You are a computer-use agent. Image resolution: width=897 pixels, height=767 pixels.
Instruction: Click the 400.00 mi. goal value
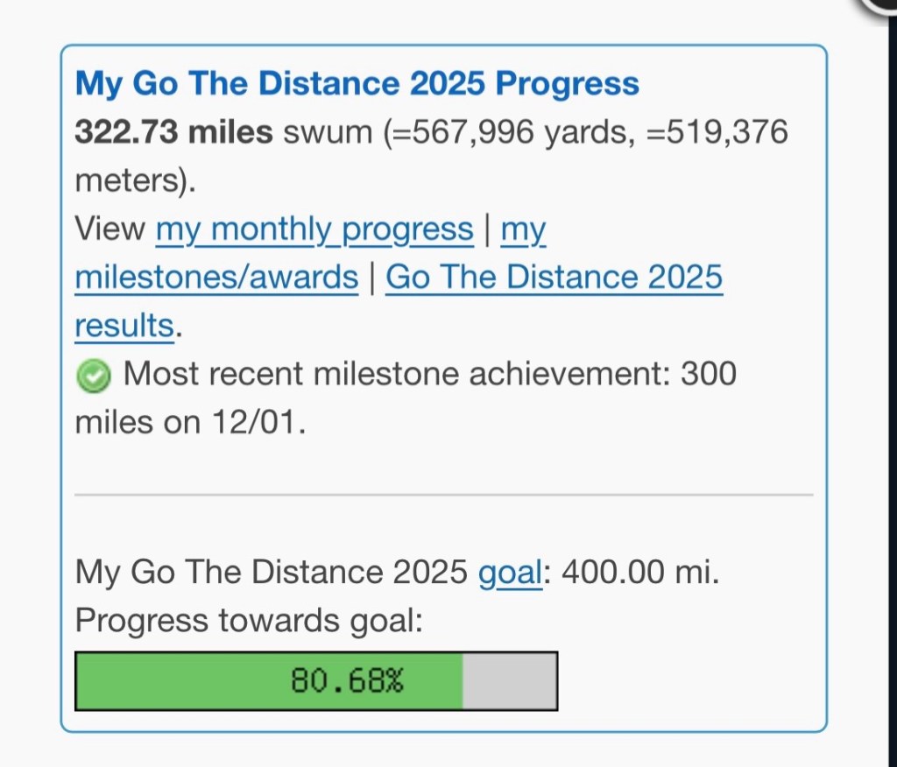coord(640,573)
